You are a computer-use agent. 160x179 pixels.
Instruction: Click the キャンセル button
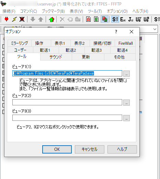[90, 149]
